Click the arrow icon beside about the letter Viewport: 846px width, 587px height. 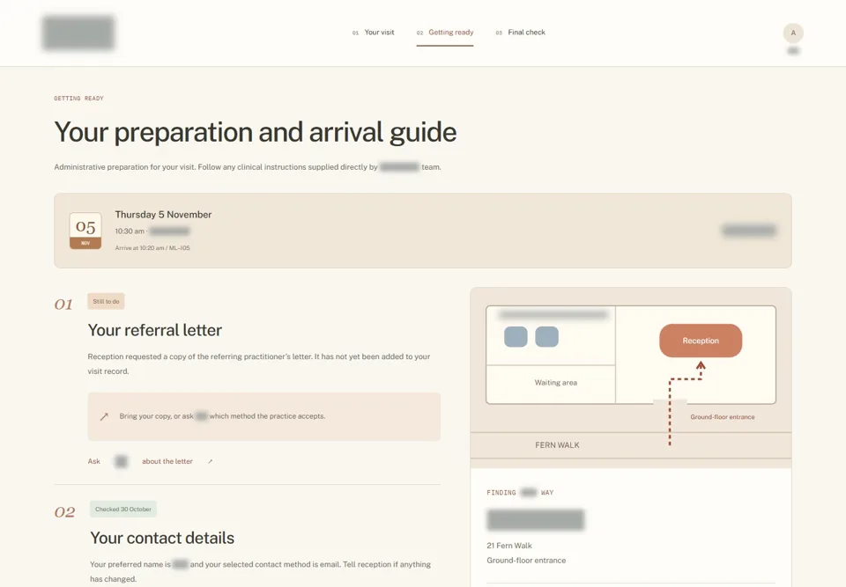211,461
